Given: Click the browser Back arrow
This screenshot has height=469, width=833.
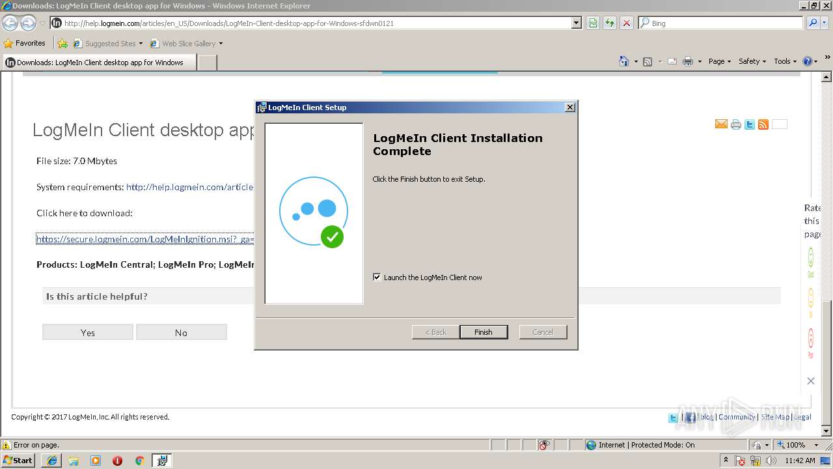Looking at the screenshot, I should pos(10,23).
